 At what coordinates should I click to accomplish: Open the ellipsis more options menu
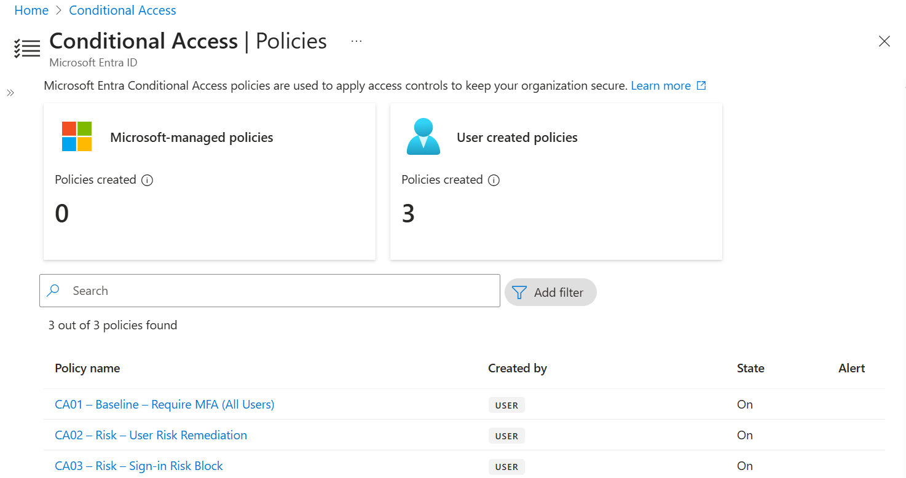pos(356,41)
